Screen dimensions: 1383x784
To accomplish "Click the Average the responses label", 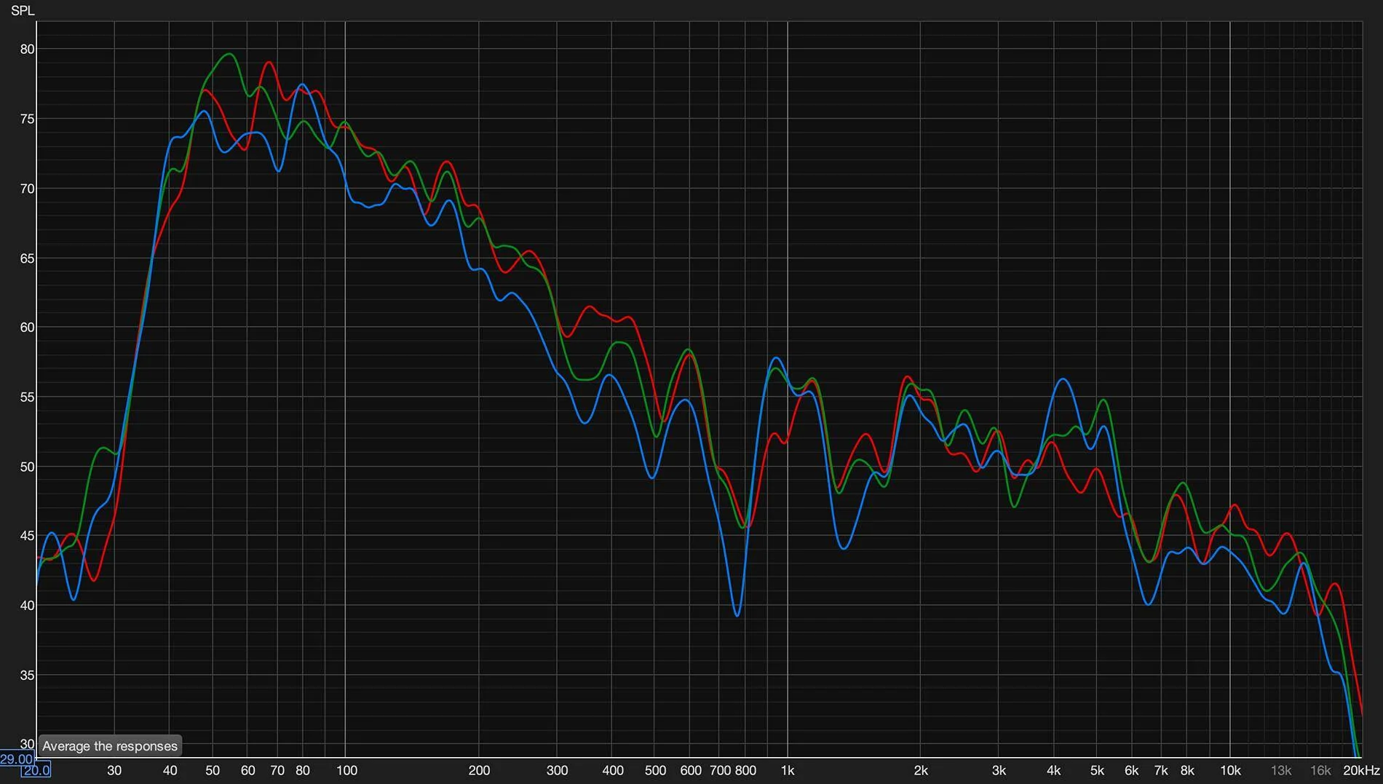I will click(x=110, y=746).
